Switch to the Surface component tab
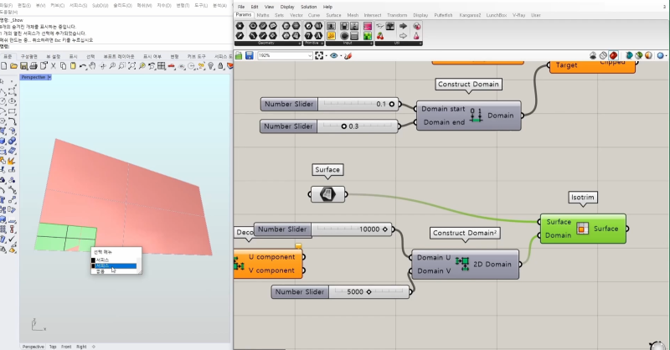Viewport: 670px width, 350px height. pyautogui.click(x=333, y=15)
